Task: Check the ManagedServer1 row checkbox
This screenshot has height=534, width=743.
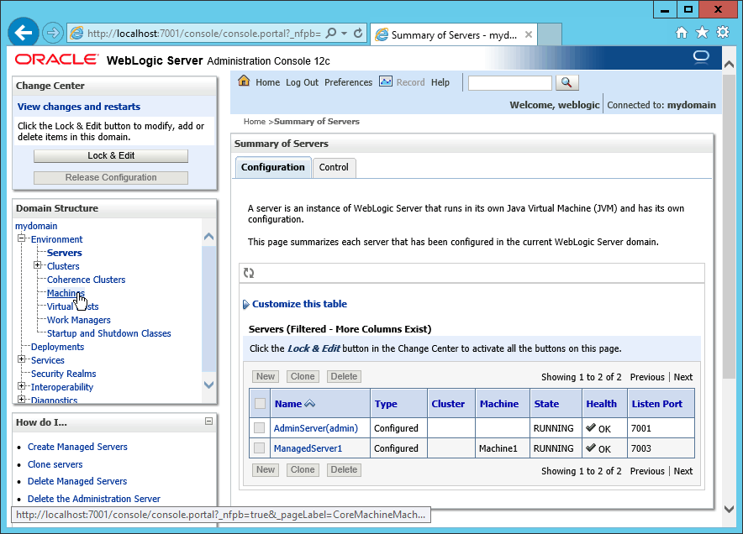Action: [260, 448]
